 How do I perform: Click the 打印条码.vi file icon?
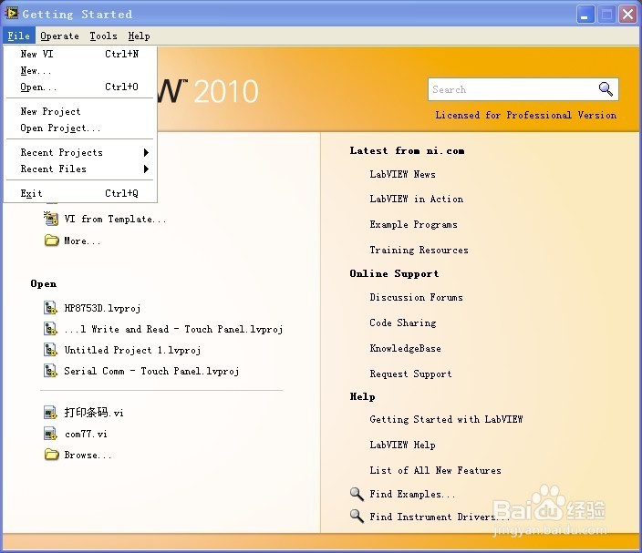click(50, 413)
